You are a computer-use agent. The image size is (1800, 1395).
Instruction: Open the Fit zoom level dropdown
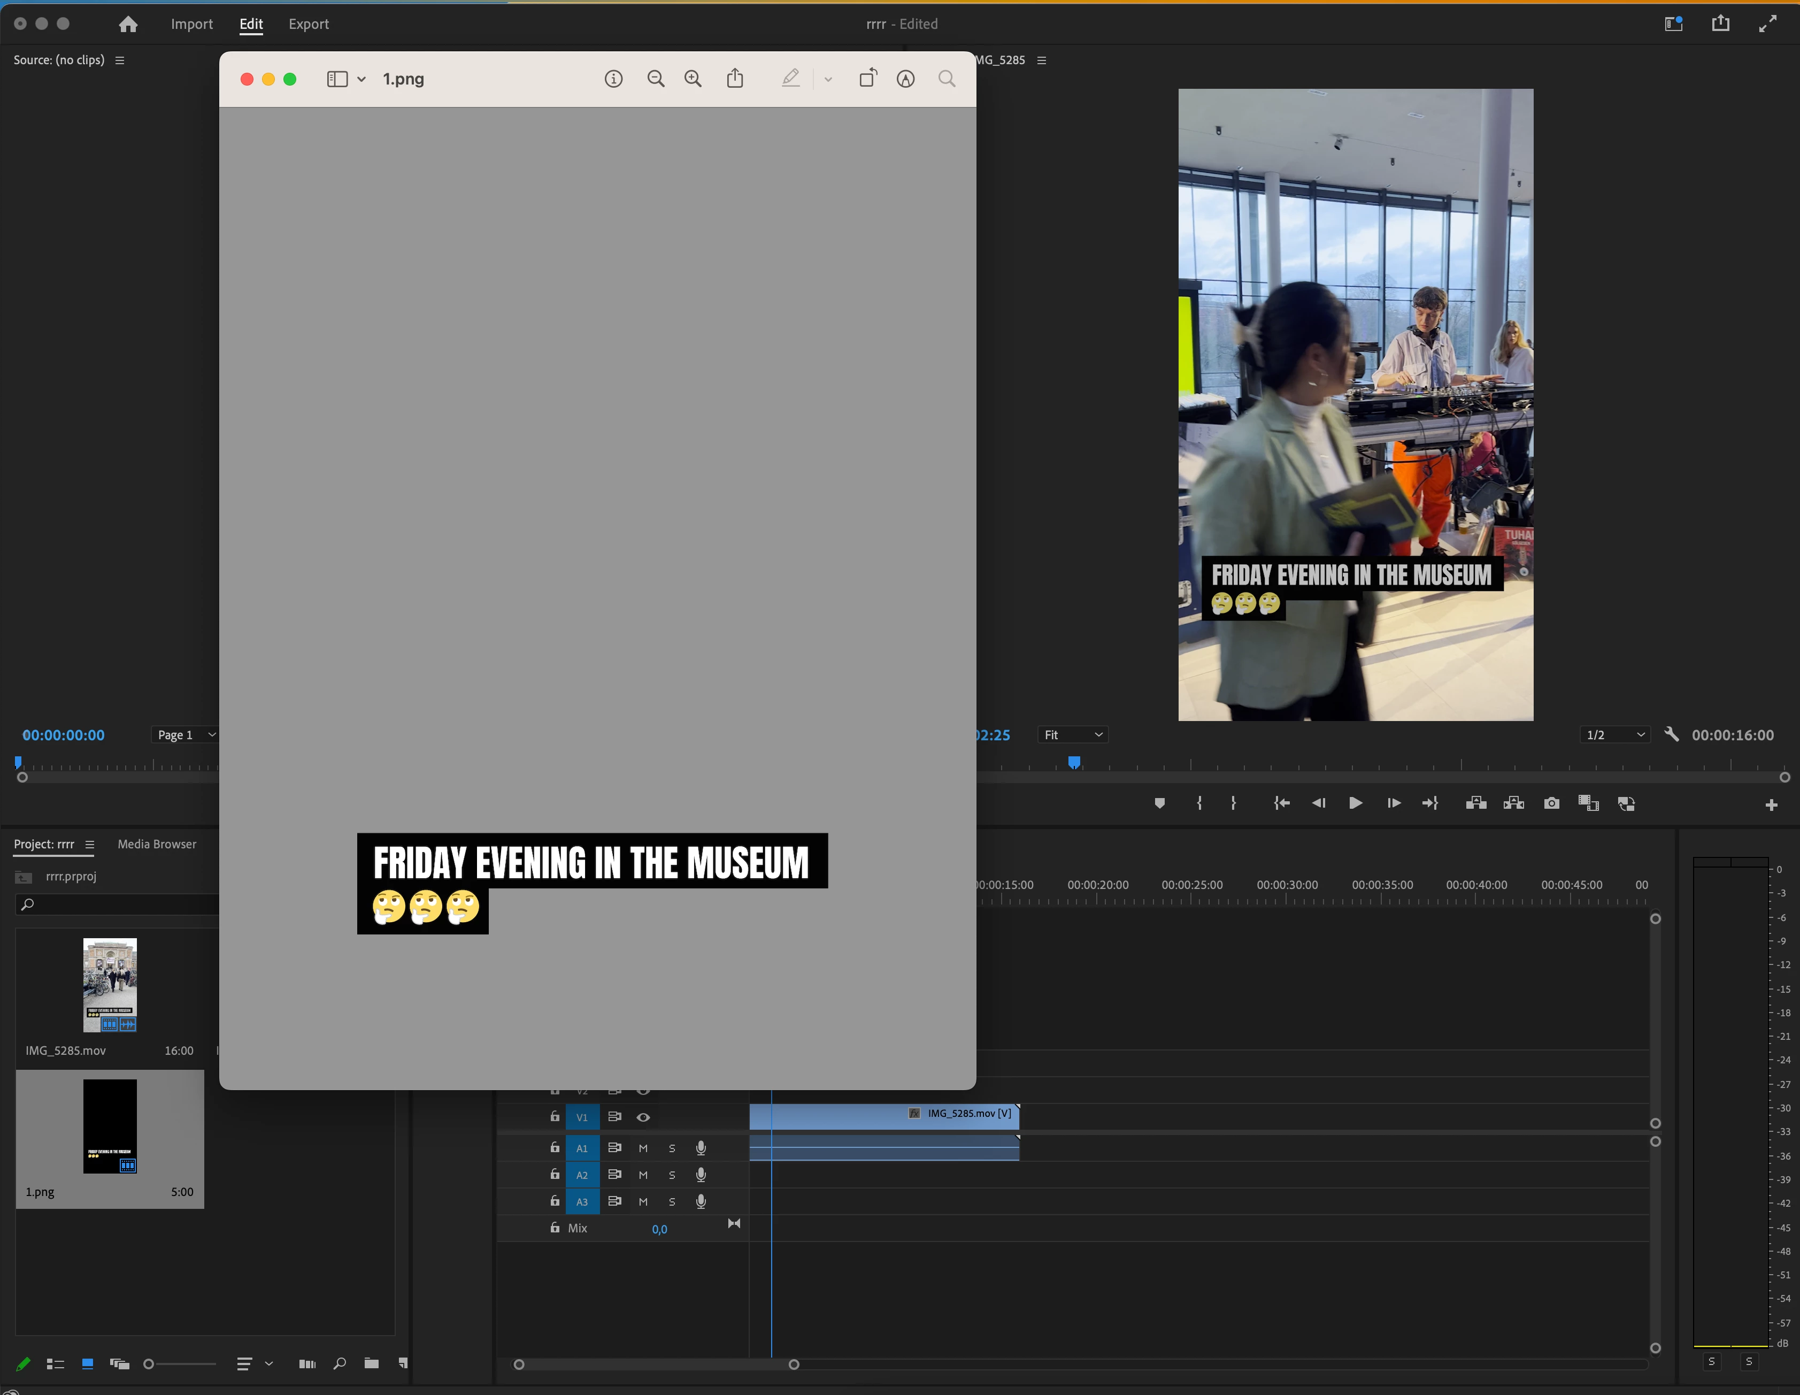coord(1072,734)
